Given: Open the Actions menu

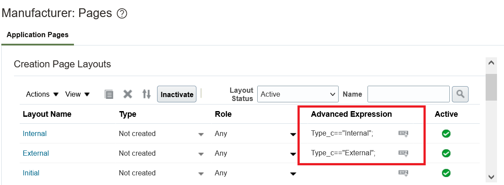Looking at the screenshot, I should tap(42, 94).
